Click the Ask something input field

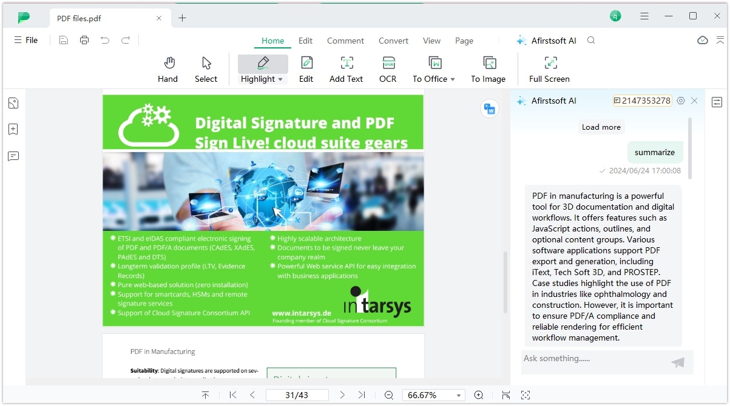pyautogui.click(x=595, y=362)
